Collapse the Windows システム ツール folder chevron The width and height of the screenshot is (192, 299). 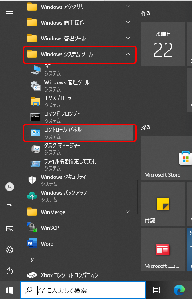(128, 54)
